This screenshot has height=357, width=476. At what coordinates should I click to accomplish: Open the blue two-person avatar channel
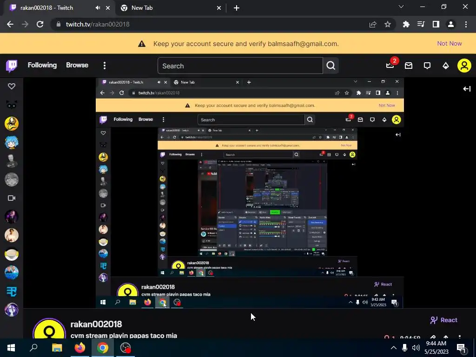point(12,272)
